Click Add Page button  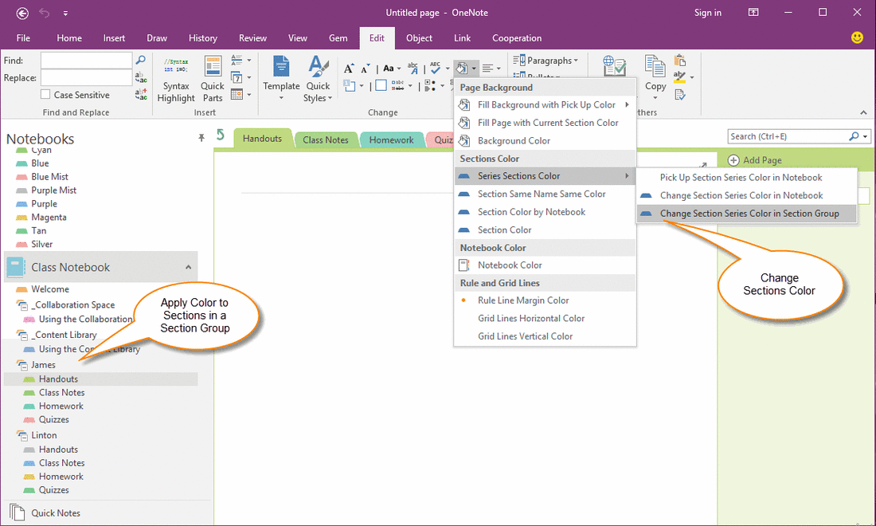click(755, 160)
